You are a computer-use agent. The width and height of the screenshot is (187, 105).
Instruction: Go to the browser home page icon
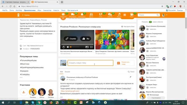[x=14, y=6]
